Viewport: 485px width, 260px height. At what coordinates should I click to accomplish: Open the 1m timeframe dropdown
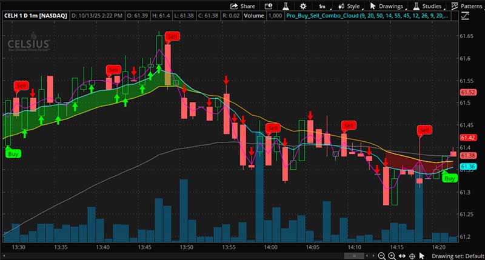[x=323, y=6]
